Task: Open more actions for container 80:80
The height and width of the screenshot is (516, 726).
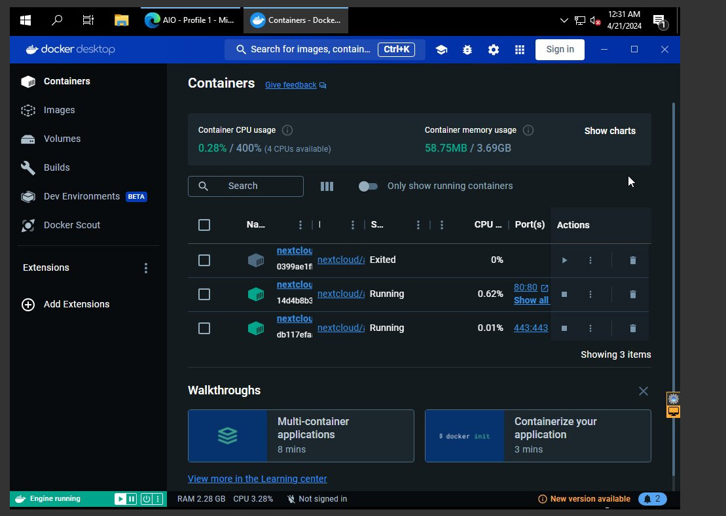Action: [x=590, y=294]
